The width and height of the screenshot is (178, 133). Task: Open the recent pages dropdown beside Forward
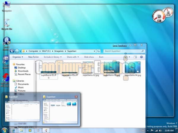point(20,51)
